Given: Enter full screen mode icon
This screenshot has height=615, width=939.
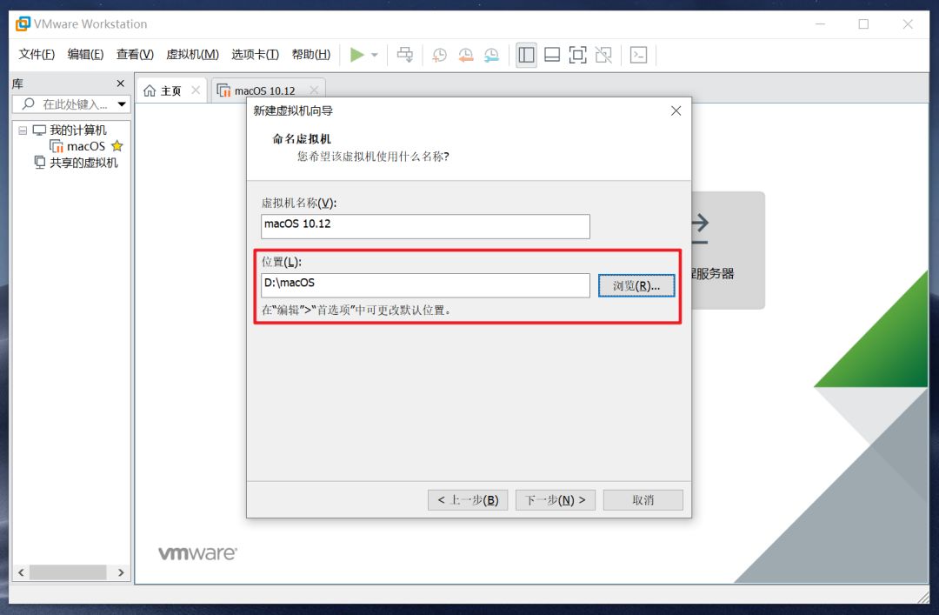Looking at the screenshot, I should click(x=578, y=55).
